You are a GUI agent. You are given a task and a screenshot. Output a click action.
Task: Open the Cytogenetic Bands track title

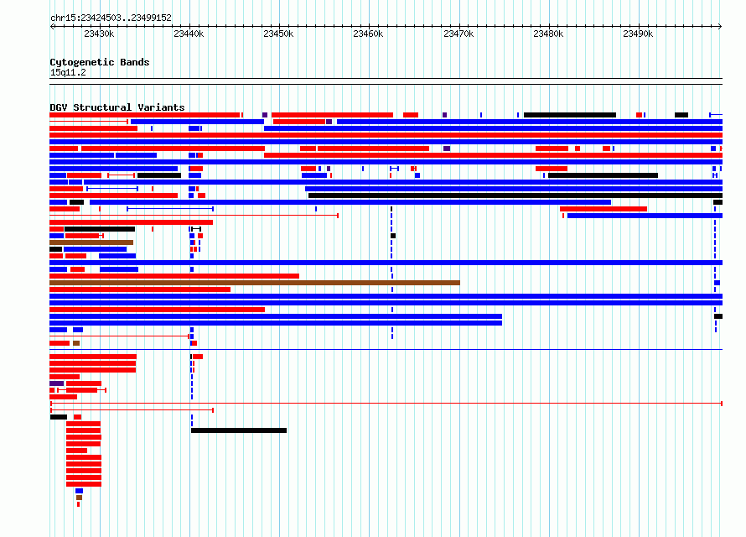(100, 62)
